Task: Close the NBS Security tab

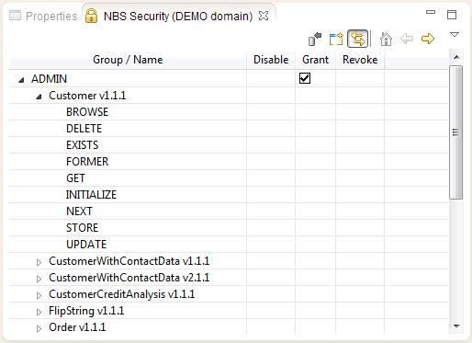Action: [x=264, y=16]
